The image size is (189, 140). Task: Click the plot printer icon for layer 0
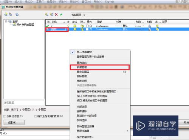150,26
